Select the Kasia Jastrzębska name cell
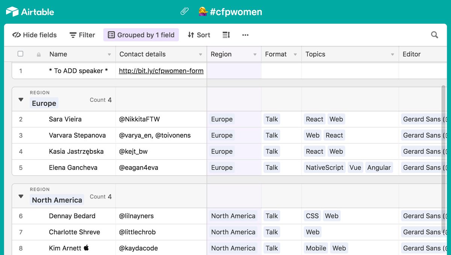This screenshot has width=451, height=255. click(76, 152)
